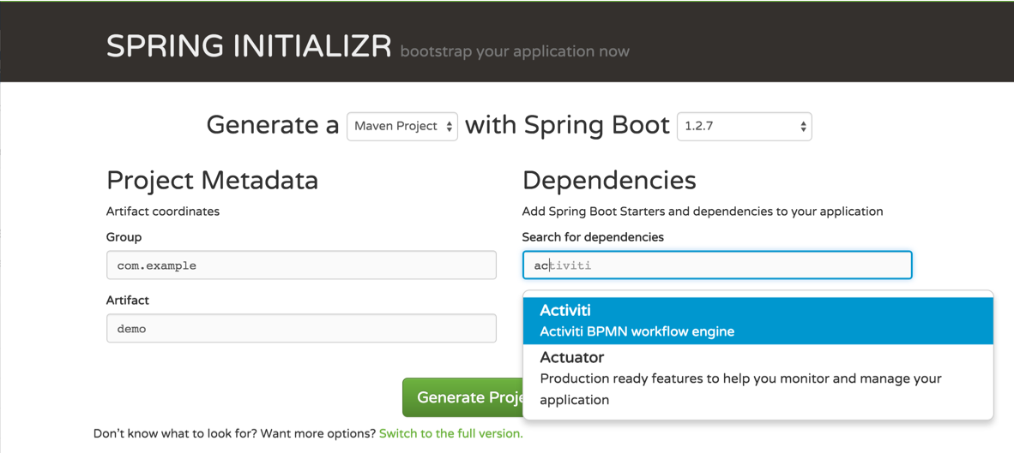Click the SPRING INITIALIZR header title
The image size is (1014, 453).
click(249, 47)
